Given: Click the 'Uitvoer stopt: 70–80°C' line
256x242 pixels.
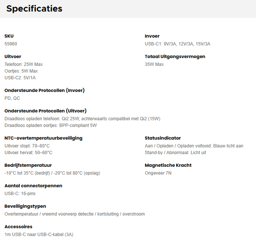Looking at the screenshot, I should point(27,146).
